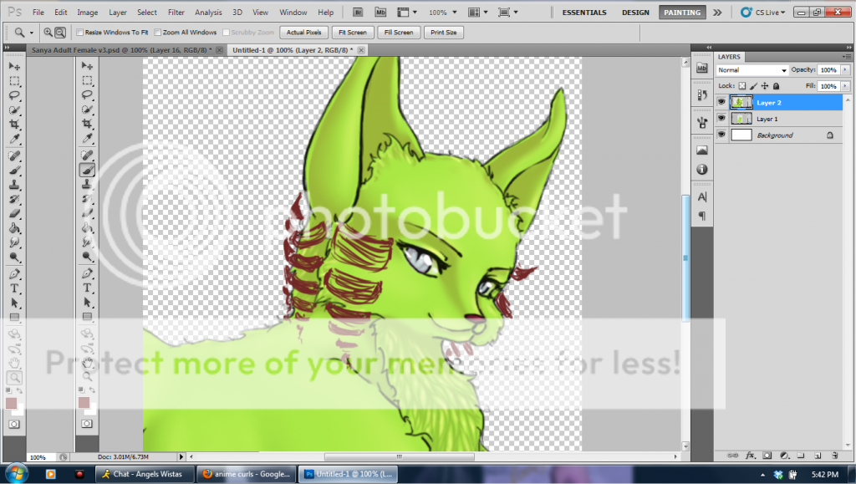The height and width of the screenshot is (484, 856).
Task: Expand the Opacity slider arrow
Action: [846, 70]
